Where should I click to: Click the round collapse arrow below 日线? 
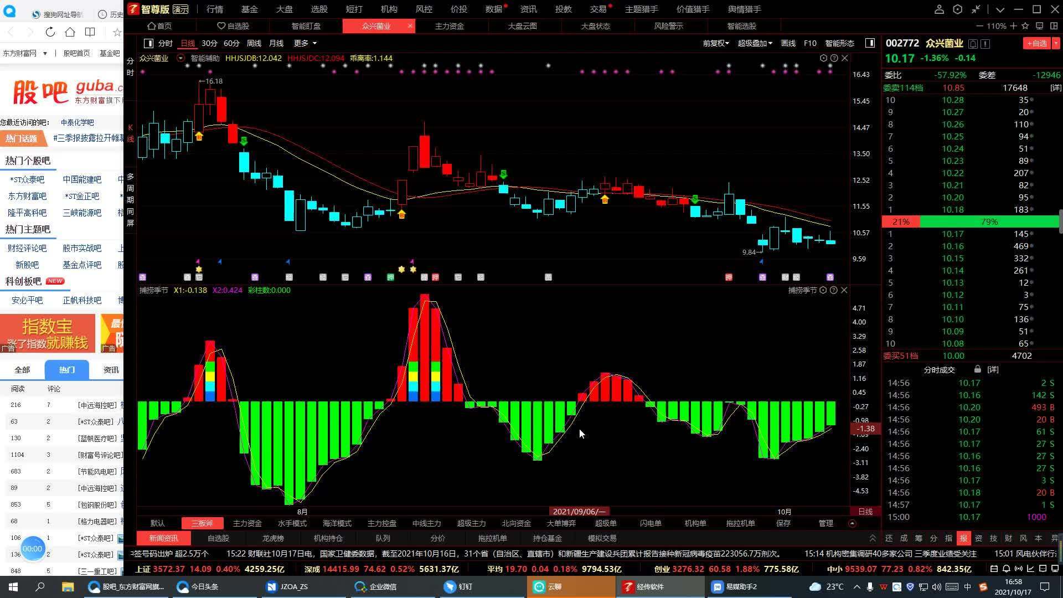pyautogui.click(x=852, y=523)
